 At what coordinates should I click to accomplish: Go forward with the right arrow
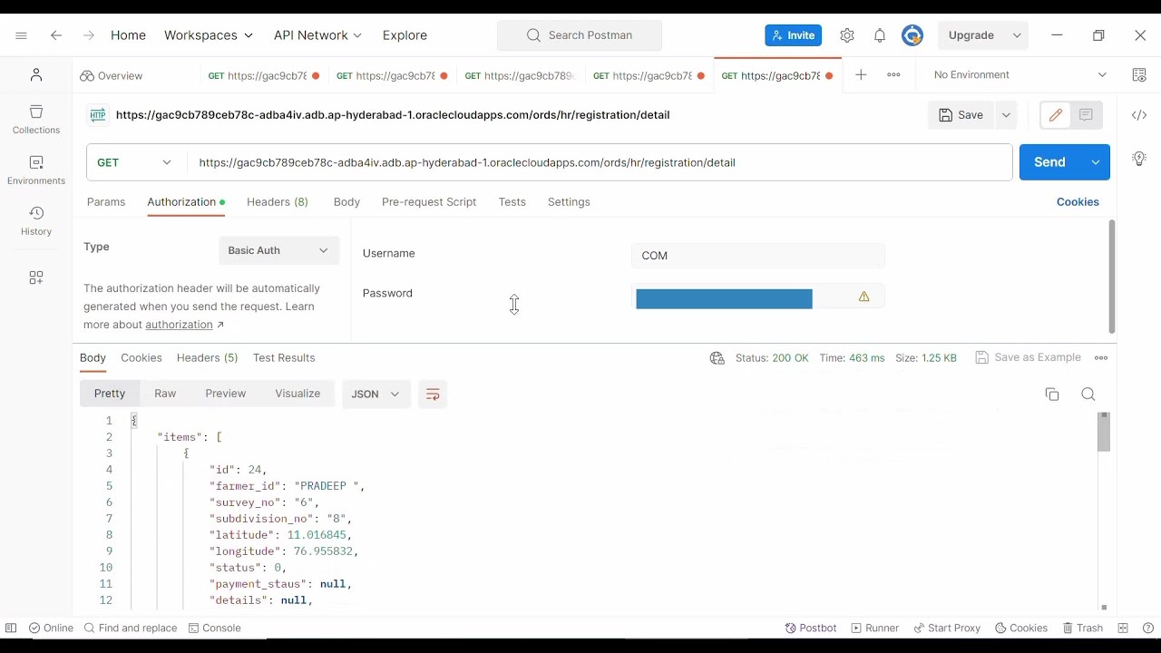88,35
